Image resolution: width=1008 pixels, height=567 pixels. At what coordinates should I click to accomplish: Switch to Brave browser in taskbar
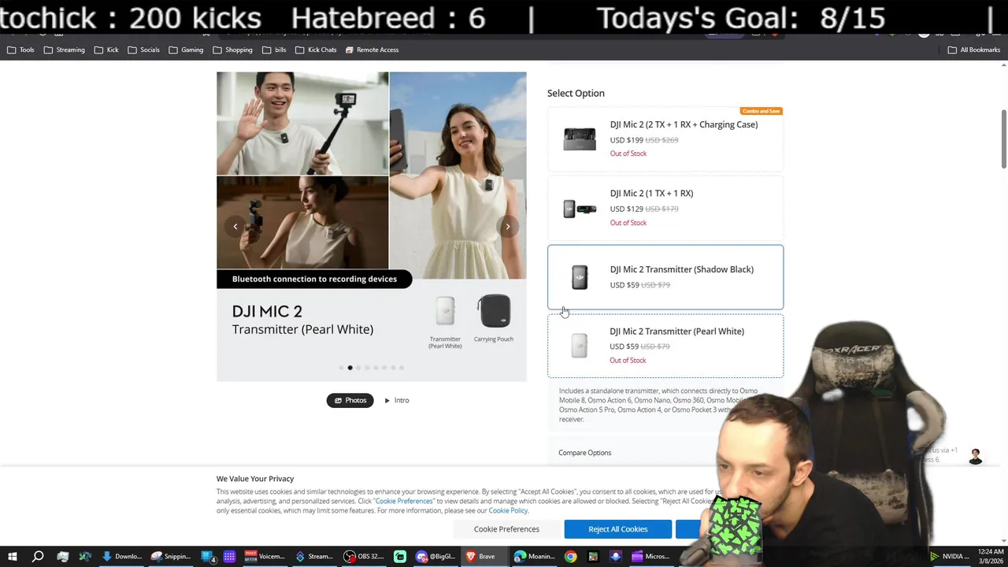[x=484, y=556]
